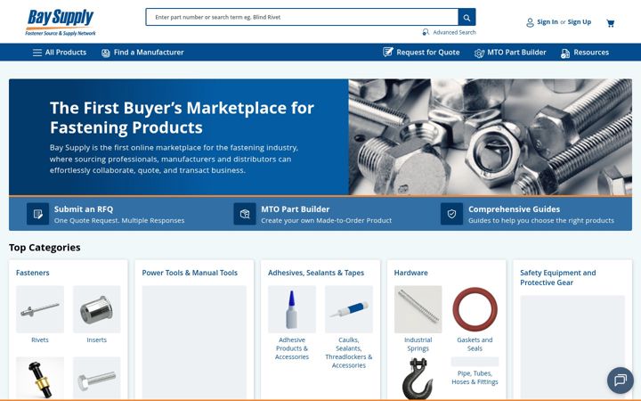Image resolution: width=641 pixels, height=401 pixels.
Task: Click the Bay Supply logo
Action: pos(61,22)
